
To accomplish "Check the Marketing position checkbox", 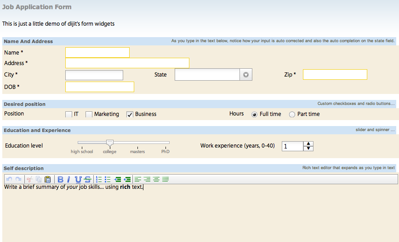I will click(x=89, y=115).
